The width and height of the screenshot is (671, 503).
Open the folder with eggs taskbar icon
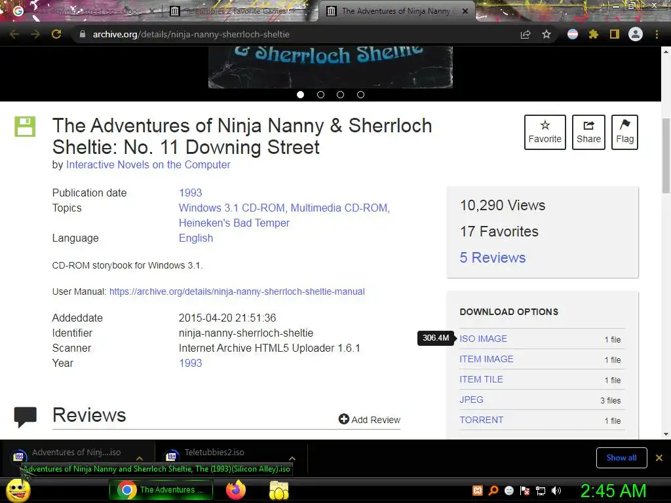tap(279, 490)
